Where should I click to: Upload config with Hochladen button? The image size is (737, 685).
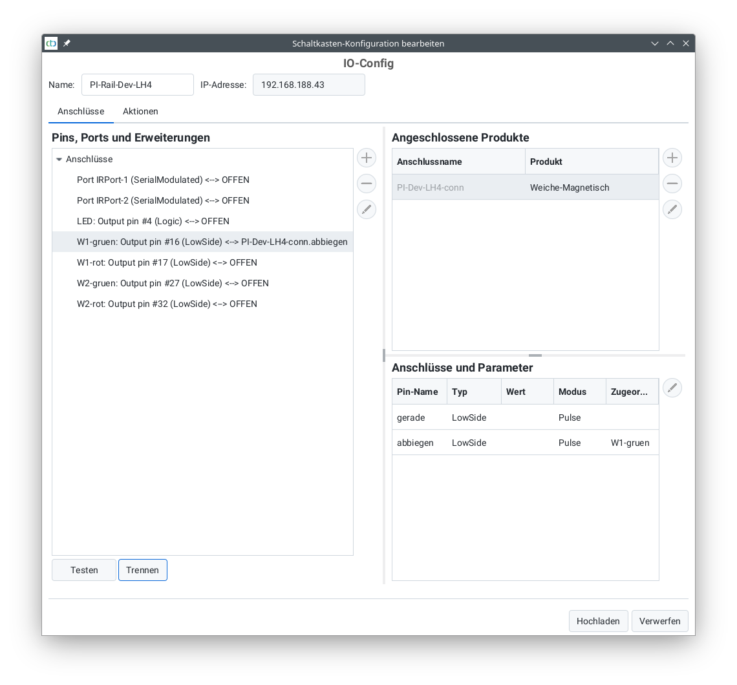pyautogui.click(x=598, y=621)
